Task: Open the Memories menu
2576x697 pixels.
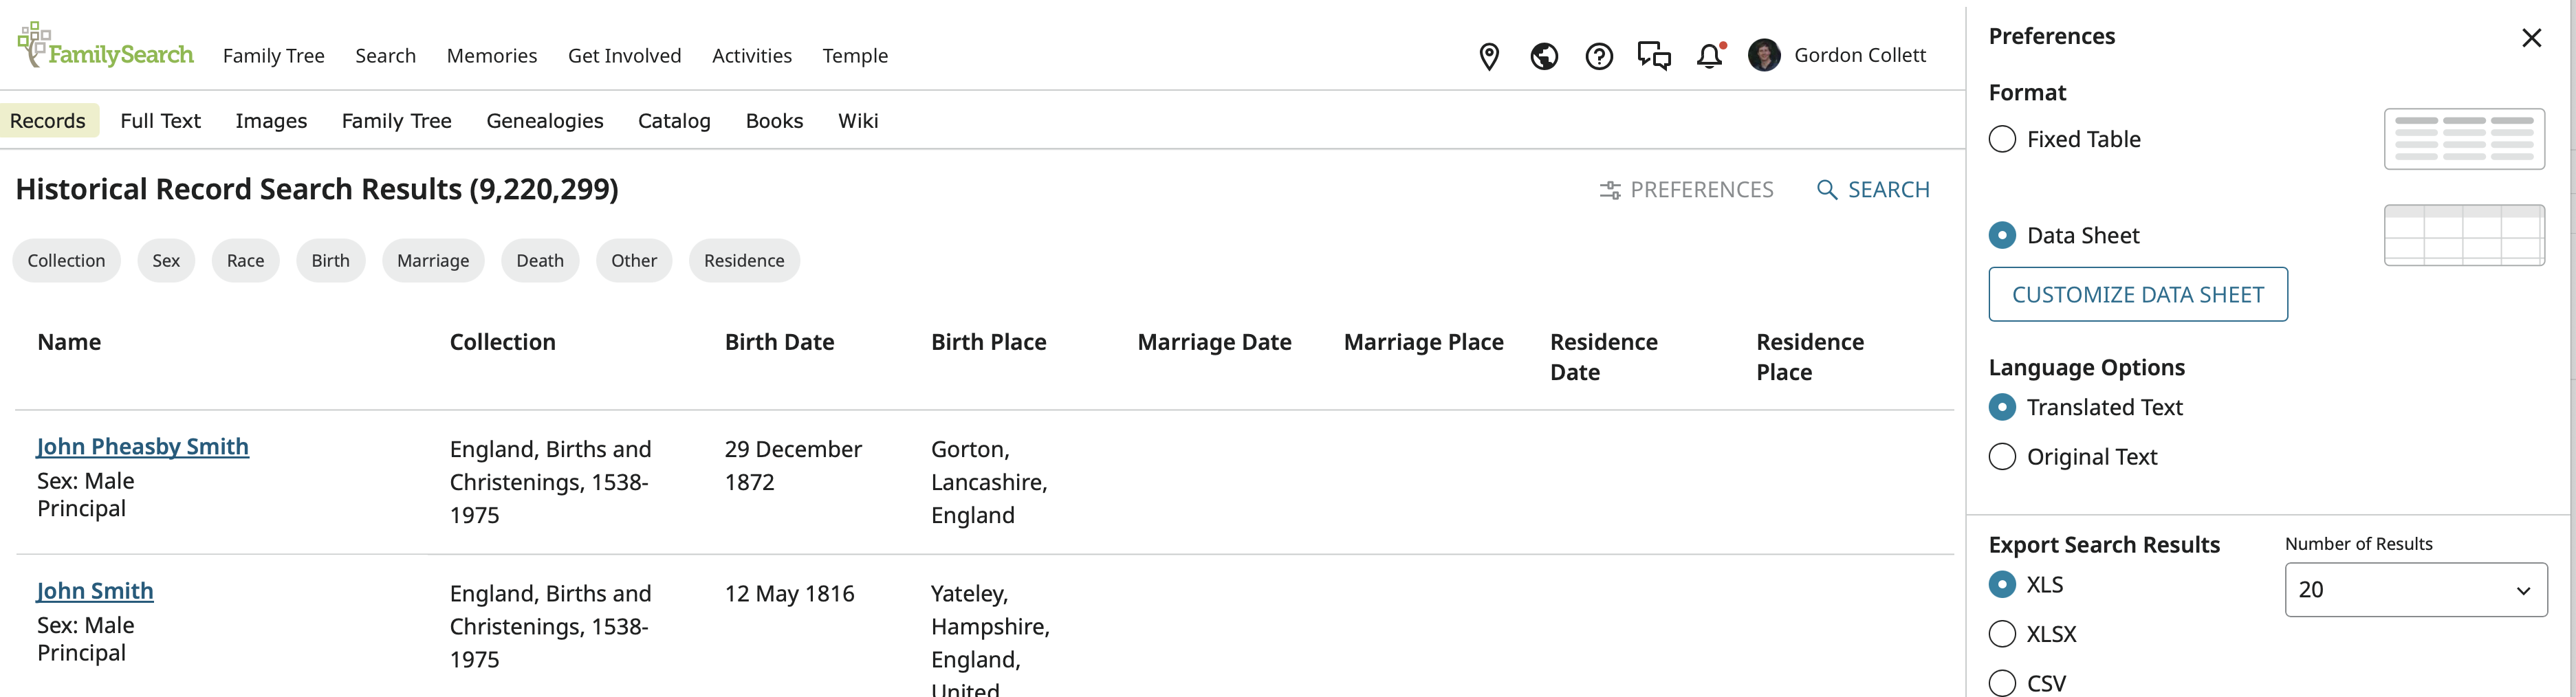Action: pos(491,56)
